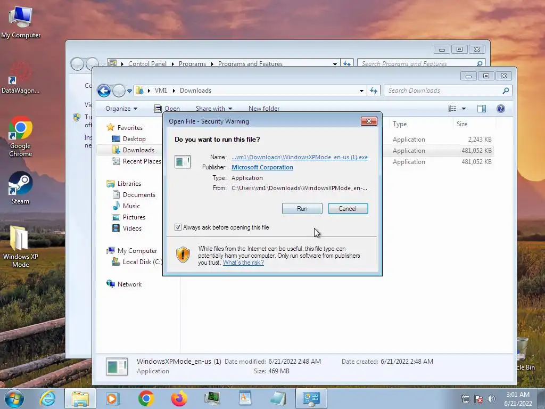Click the search magnifier in Downloads window
Viewport: 545px width, 409px height.
click(x=506, y=91)
